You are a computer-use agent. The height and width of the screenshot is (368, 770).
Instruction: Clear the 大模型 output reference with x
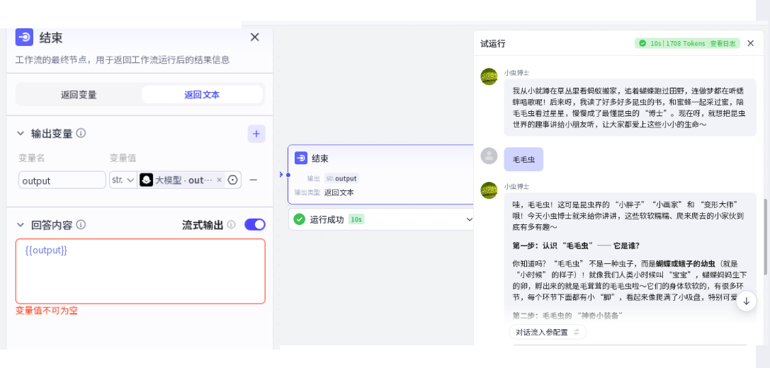tap(219, 180)
